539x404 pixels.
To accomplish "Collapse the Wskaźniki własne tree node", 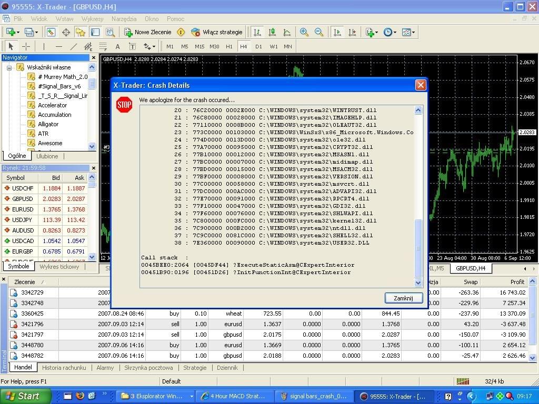I will [x=9, y=68].
